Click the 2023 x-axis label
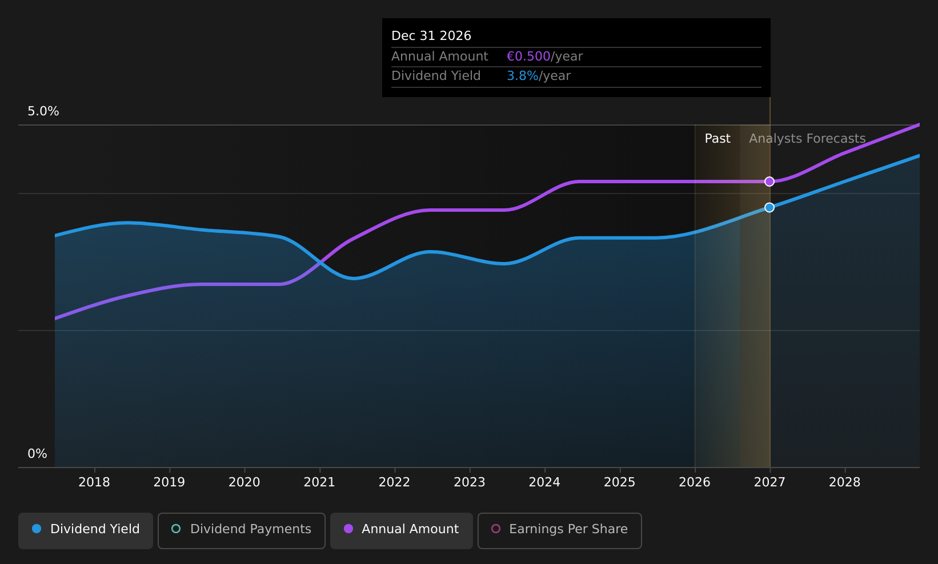The height and width of the screenshot is (564, 938). (x=470, y=482)
